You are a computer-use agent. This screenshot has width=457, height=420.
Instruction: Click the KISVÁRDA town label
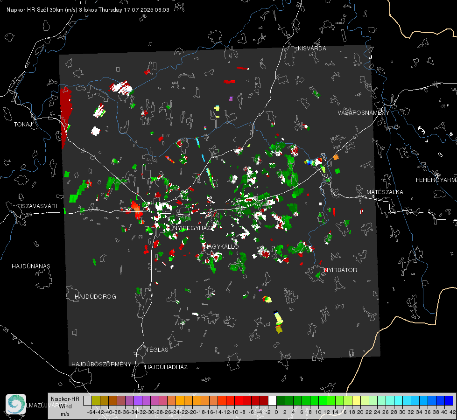[x=312, y=49]
